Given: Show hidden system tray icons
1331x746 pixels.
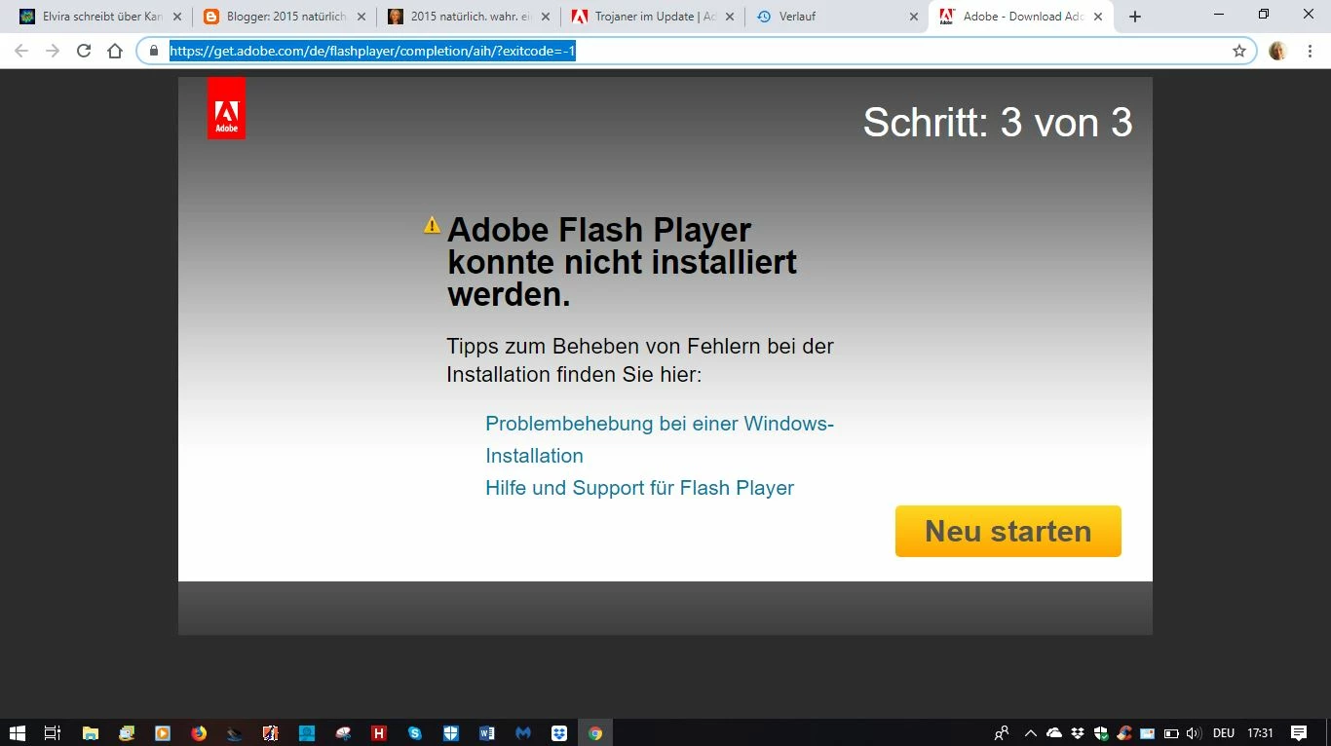Looking at the screenshot, I should click(x=1030, y=733).
